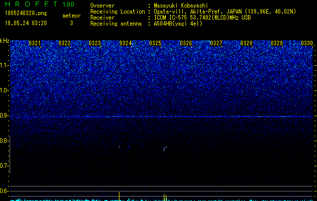Viewport: 317px width, 201px height.
Task: Click the meteor count value 3
Action: click(x=72, y=23)
